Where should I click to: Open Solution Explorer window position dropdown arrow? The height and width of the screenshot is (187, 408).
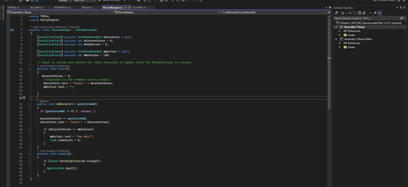pos(397,8)
